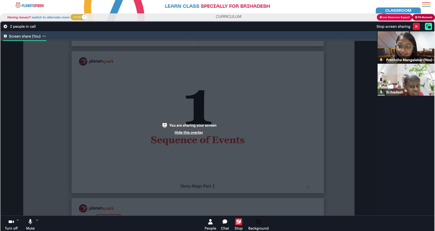Open Screen share tab more options
Viewport: 435px width, 231px height.
point(44,37)
